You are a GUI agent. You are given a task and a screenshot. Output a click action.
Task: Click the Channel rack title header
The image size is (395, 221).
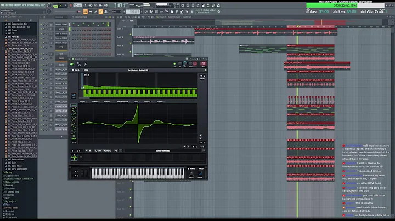coord(80,17)
